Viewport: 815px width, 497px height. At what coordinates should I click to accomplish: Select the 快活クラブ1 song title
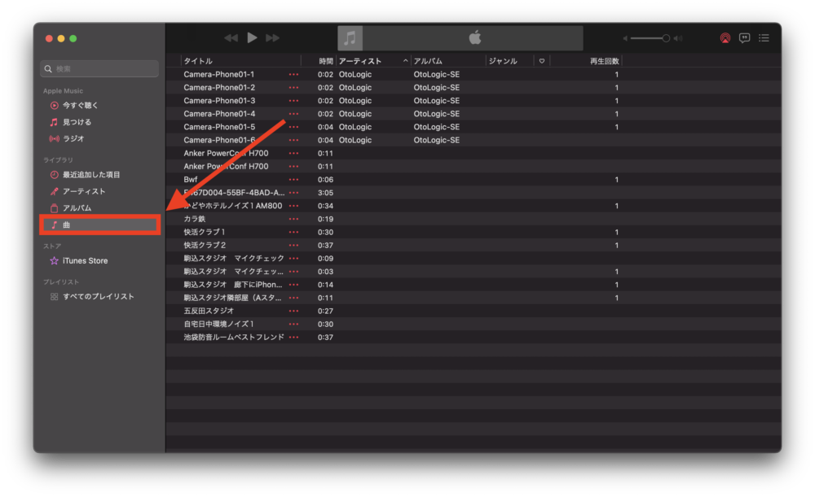pyautogui.click(x=205, y=232)
